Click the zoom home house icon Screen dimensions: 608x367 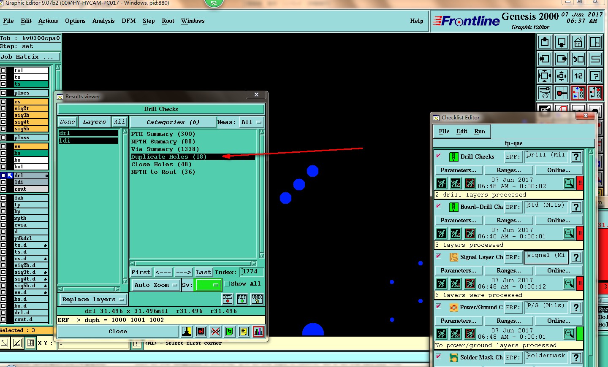[578, 42]
